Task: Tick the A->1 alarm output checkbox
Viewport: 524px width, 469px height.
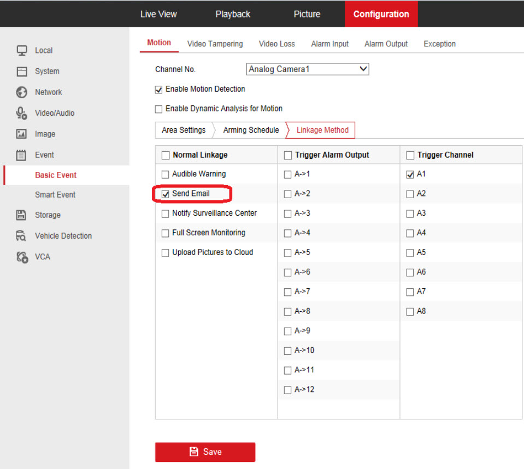Action: 288,175
